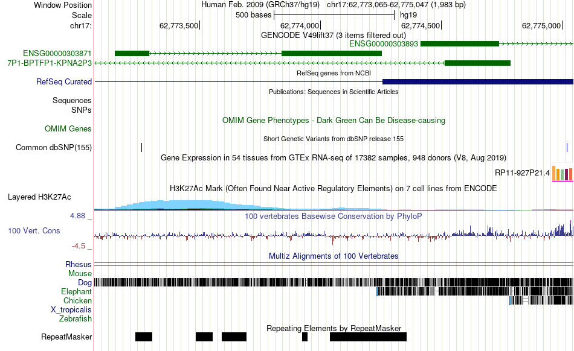Screen dimensions: 574x351
Task: Click the 4.88 conservation scale maximum value
Action: coord(77,216)
